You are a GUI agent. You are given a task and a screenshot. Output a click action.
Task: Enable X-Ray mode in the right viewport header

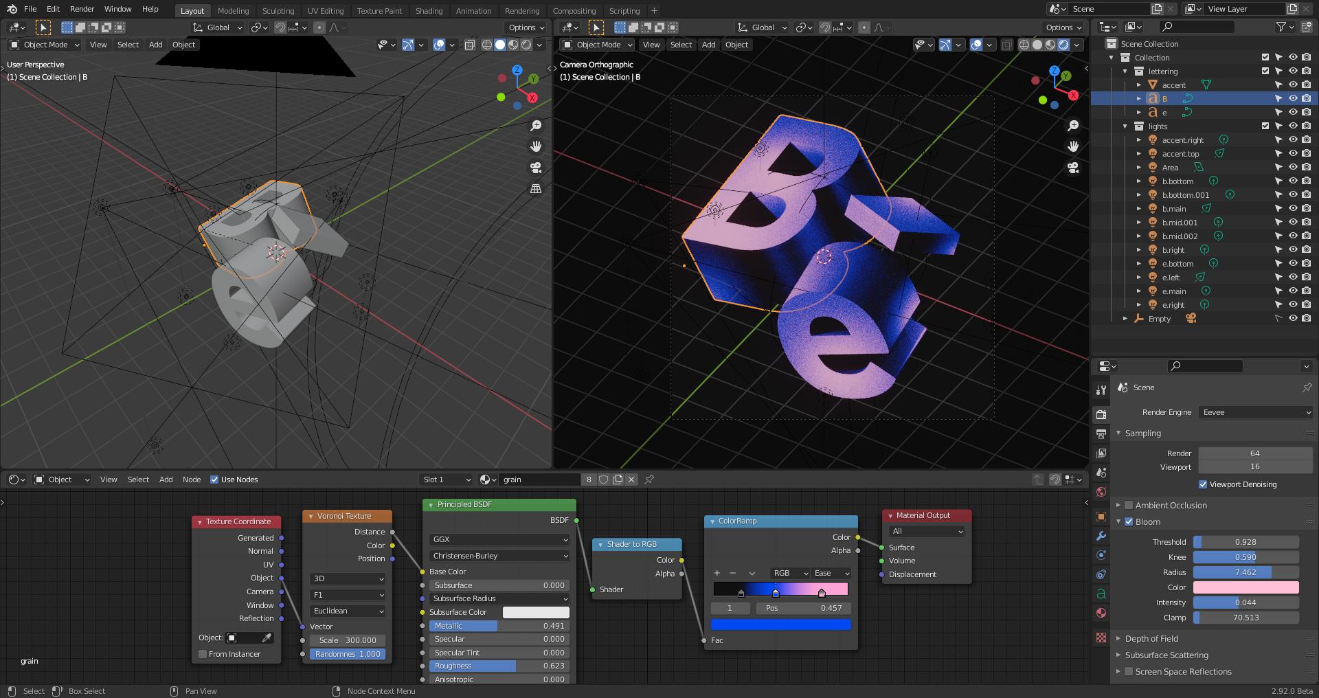click(1007, 45)
